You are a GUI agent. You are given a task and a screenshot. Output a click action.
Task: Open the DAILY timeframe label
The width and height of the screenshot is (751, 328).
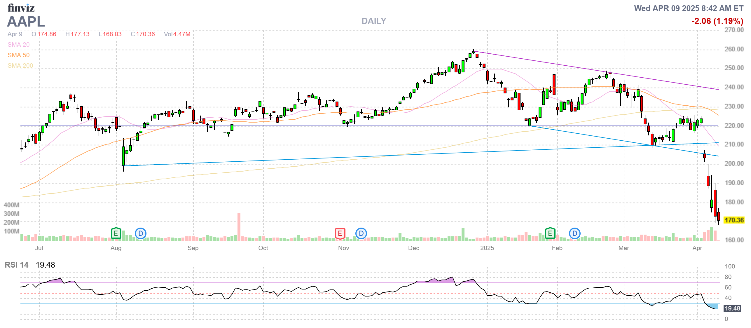[x=374, y=21]
